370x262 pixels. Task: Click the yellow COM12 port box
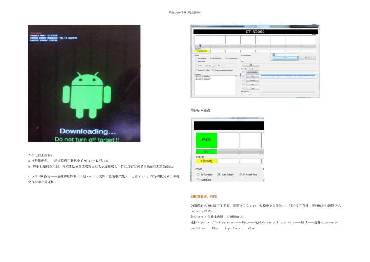[x=202, y=51]
